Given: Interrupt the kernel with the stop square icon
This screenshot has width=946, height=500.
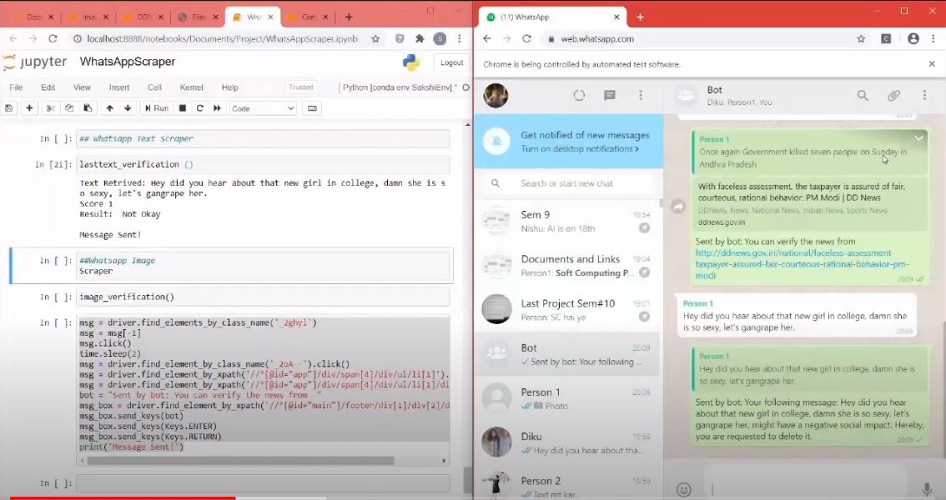Looking at the screenshot, I should click(x=182, y=108).
